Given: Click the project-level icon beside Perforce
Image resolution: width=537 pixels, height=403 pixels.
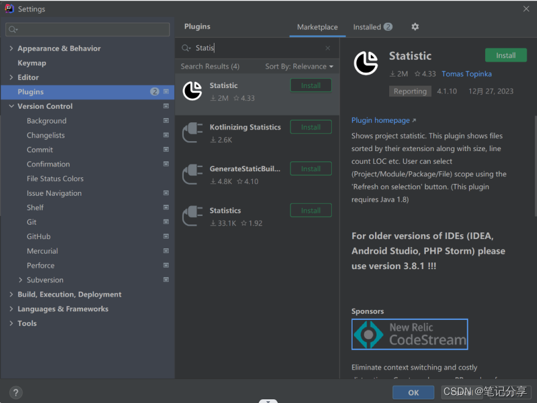Looking at the screenshot, I should (166, 265).
